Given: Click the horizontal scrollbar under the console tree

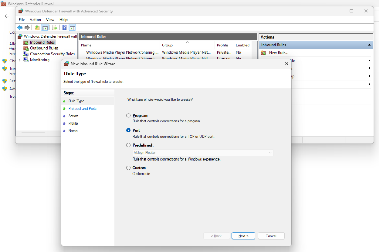Looking at the screenshot, I should click(33, 133).
